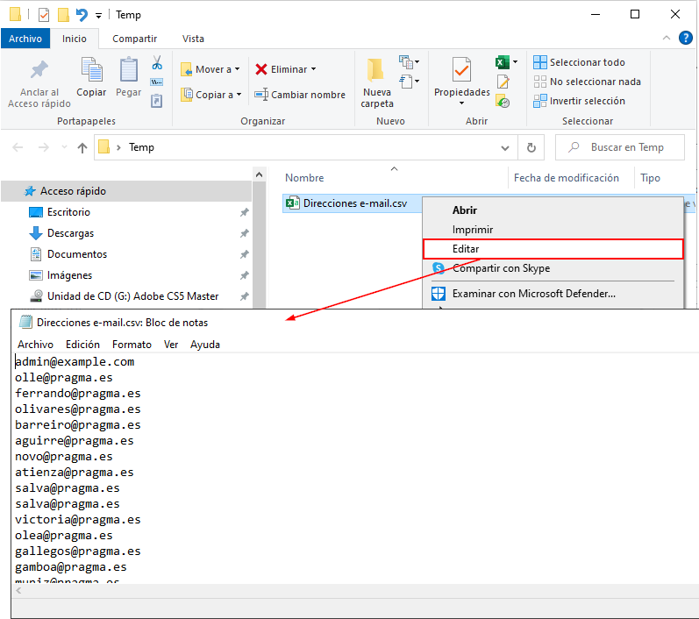Switch to the Compartir ribbon tab
This screenshot has width=699, height=619.
point(134,39)
